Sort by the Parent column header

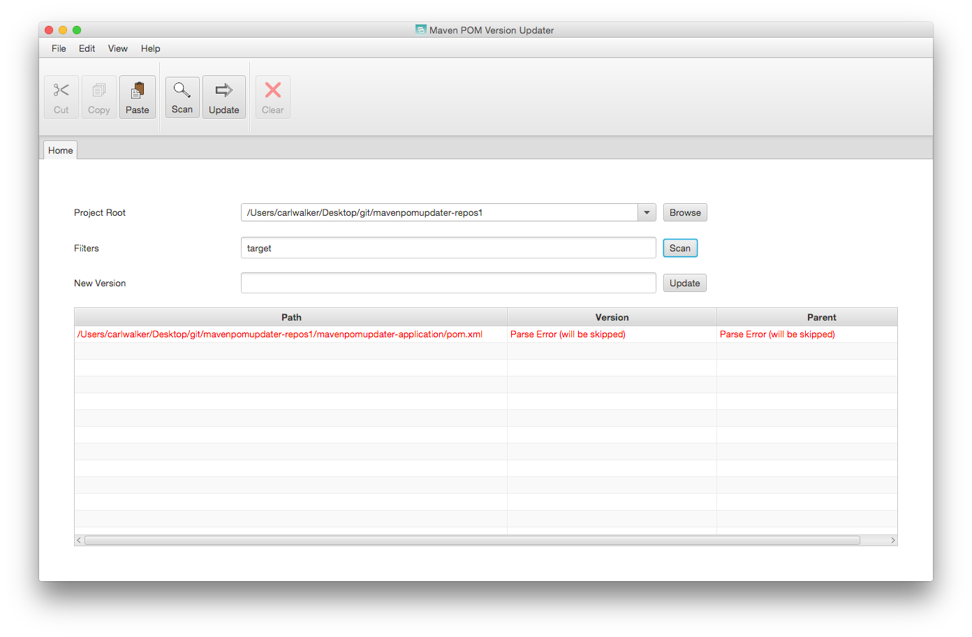807,317
